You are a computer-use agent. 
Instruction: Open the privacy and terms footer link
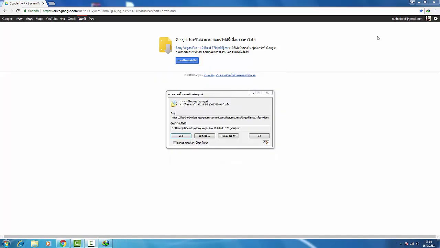click(235, 75)
